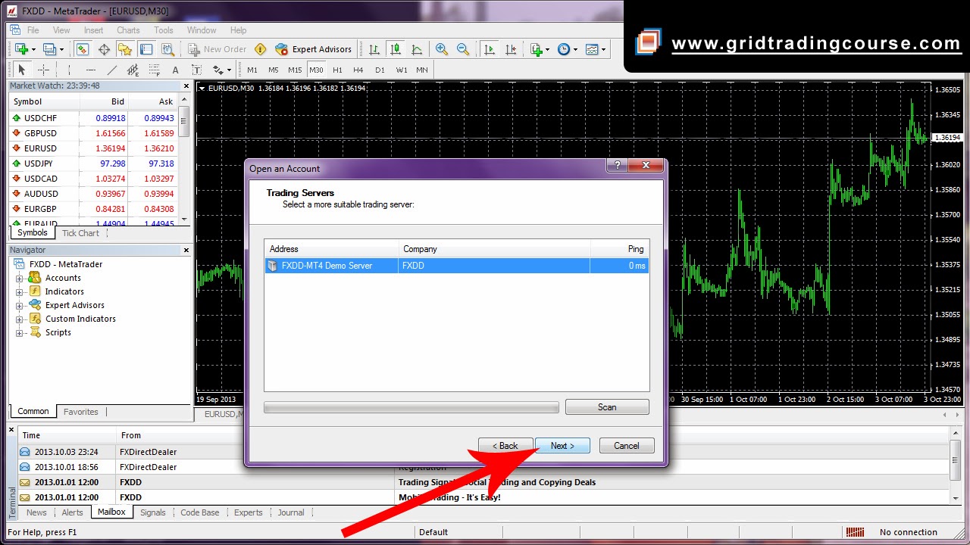Select FXDD-MT4 Demo Server row
The width and height of the screenshot is (970, 545).
coord(456,266)
